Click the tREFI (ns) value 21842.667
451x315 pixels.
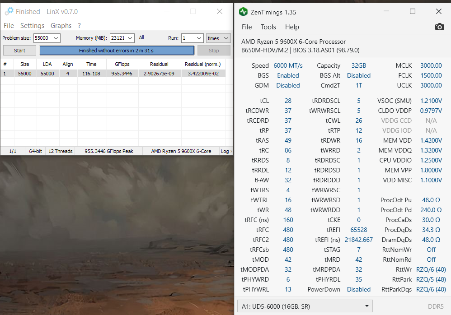tap(359, 240)
